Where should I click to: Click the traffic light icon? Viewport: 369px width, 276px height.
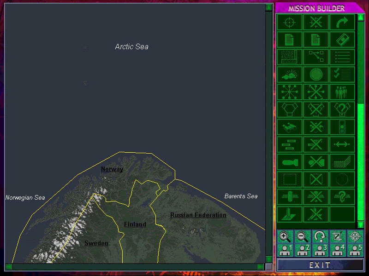click(342, 127)
